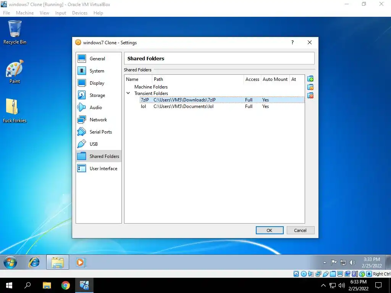This screenshot has width=391, height=293.
Task: Launch Internet Explorer from guest taskbar
Action: [34, 262]
